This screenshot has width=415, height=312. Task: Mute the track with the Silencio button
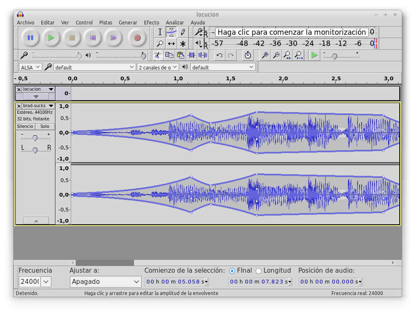click(x=25, y=126)
